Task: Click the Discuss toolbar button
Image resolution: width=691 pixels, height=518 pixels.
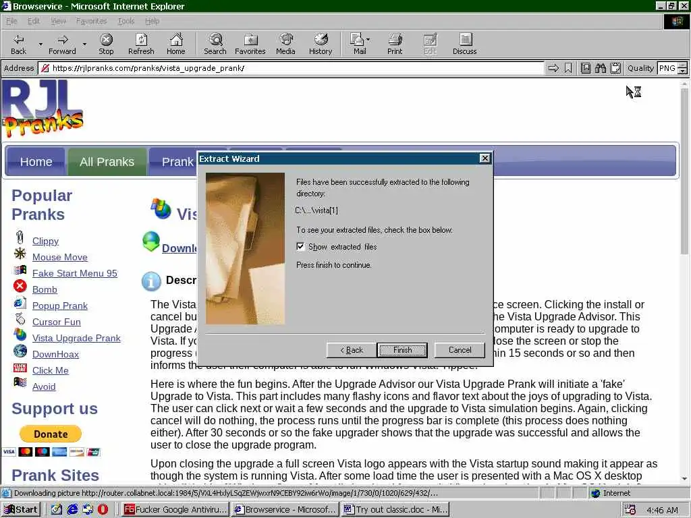Action: [x=464, y=44]
